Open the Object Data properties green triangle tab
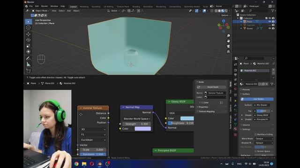This screenshot has width=300, height=168. click(235, 124)
